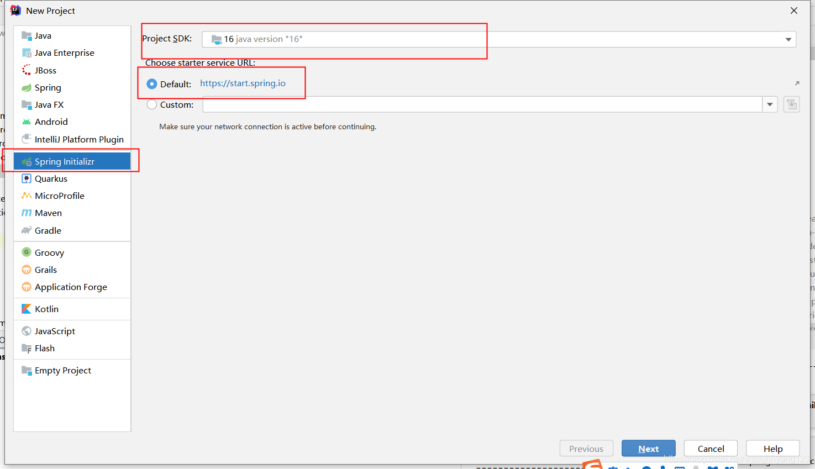Click the Empty Project folder icon

pos(27,371)
